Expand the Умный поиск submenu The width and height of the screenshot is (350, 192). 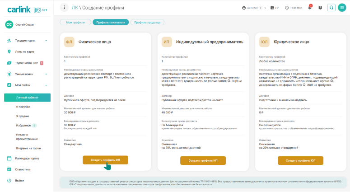pyautogui.click(x=46, y=74)
